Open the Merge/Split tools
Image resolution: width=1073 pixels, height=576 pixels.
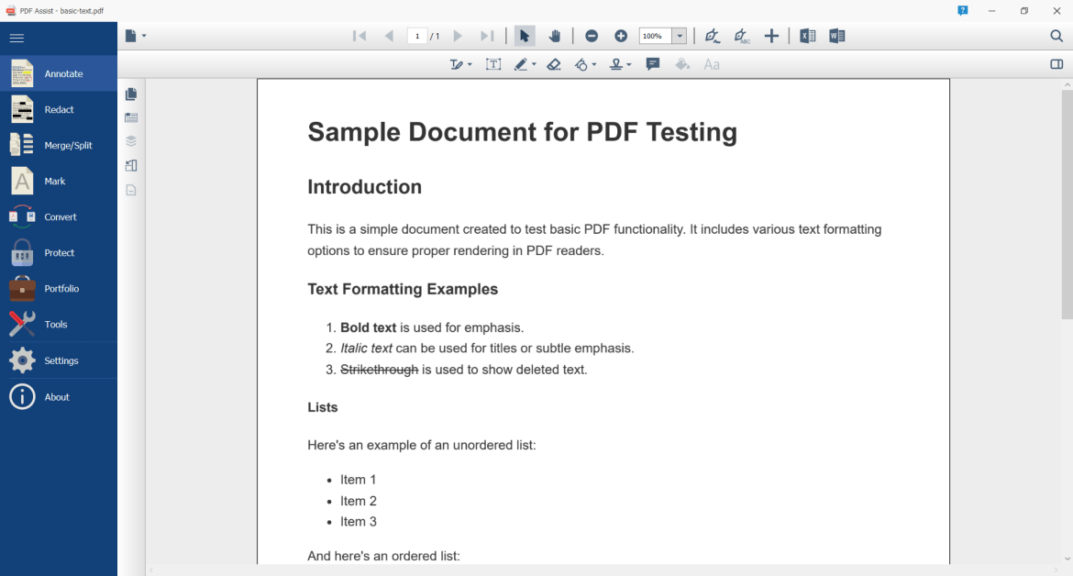coord(59,144)
